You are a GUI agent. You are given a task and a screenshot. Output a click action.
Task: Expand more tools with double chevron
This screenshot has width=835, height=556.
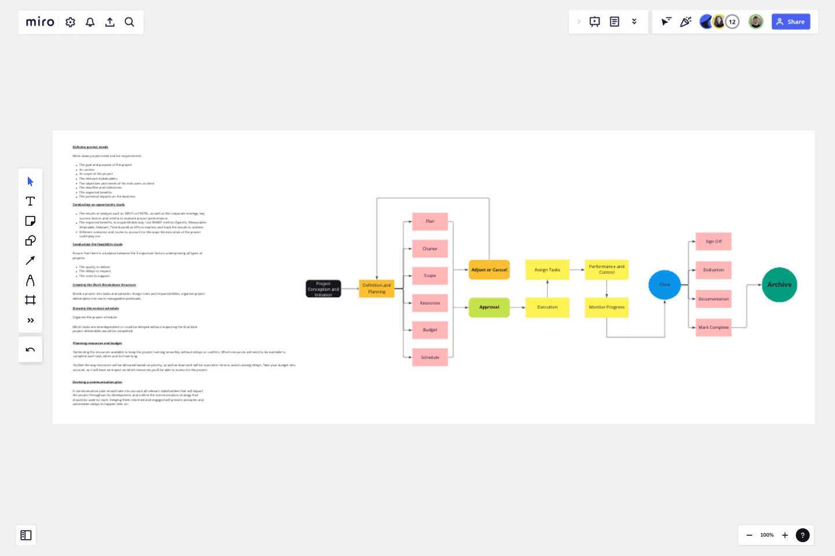(30, 320)
